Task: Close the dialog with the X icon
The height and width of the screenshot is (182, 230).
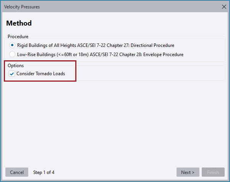Action: 224,7
